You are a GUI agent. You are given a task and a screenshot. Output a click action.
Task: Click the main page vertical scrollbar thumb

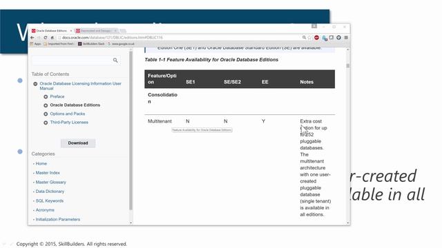click(x=348, y=66)
